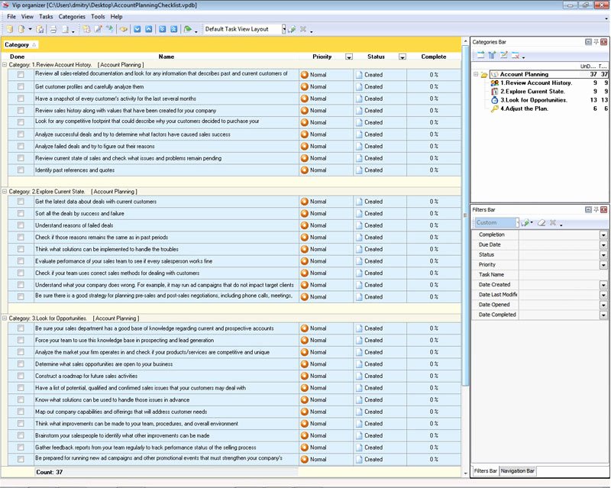Image resolution: width=611 pixels, height=488 pixels.
Task: Click the Edit Category icon in Categories Bar
Action: click(504, 55)
